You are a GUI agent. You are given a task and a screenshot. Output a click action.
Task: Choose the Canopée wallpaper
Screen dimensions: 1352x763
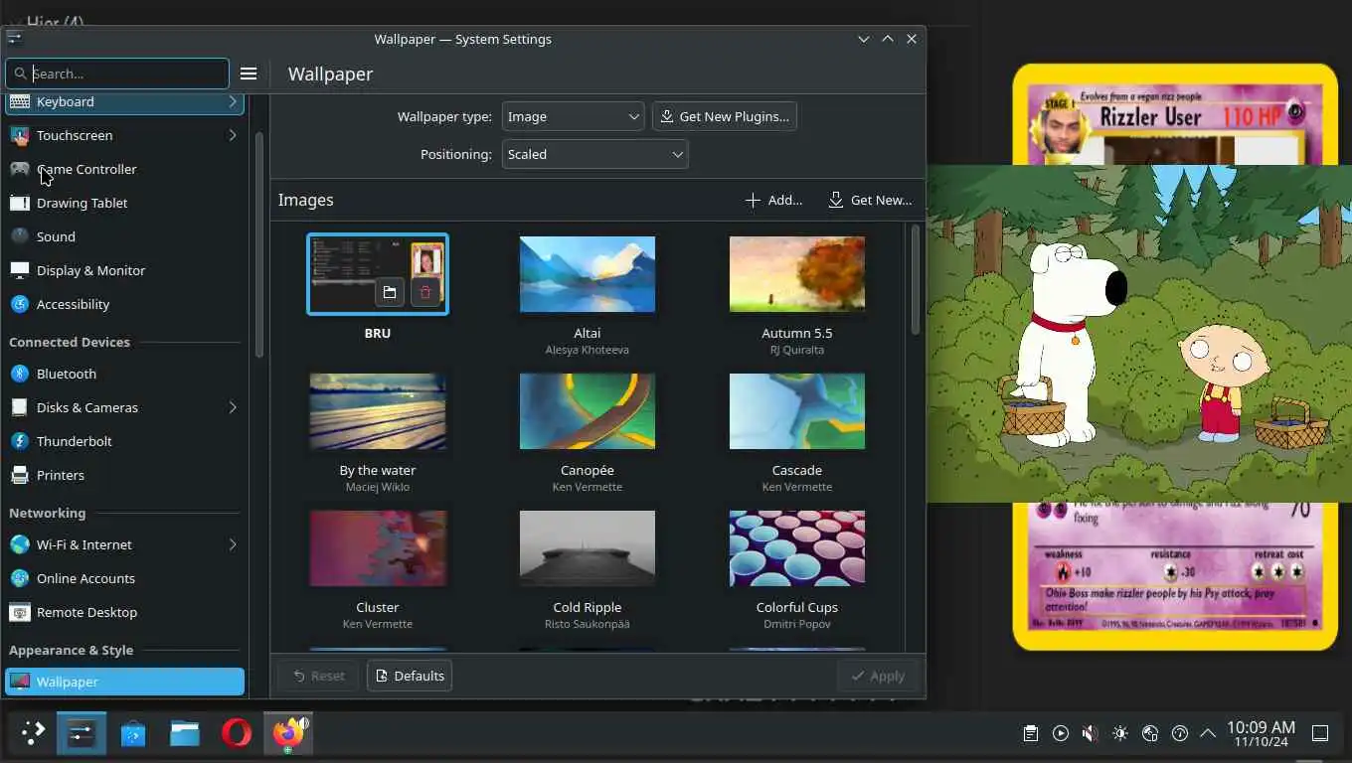[588, 411]
